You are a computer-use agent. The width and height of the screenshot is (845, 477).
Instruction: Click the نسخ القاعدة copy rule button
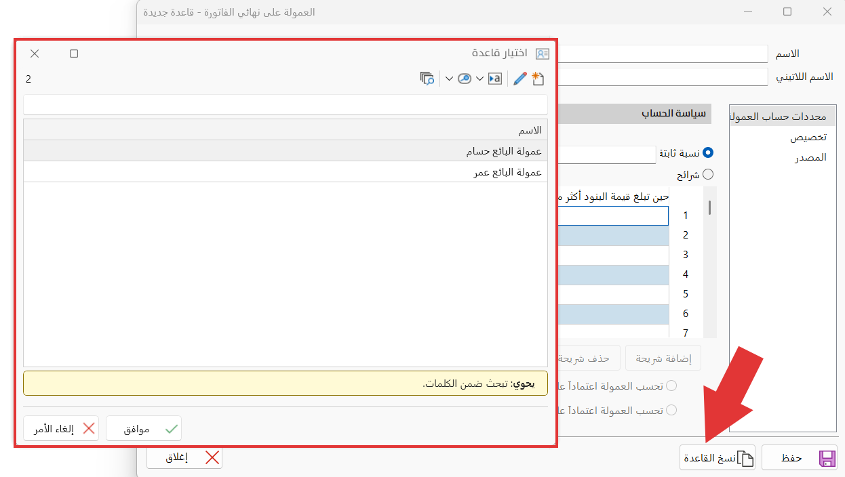718,458
